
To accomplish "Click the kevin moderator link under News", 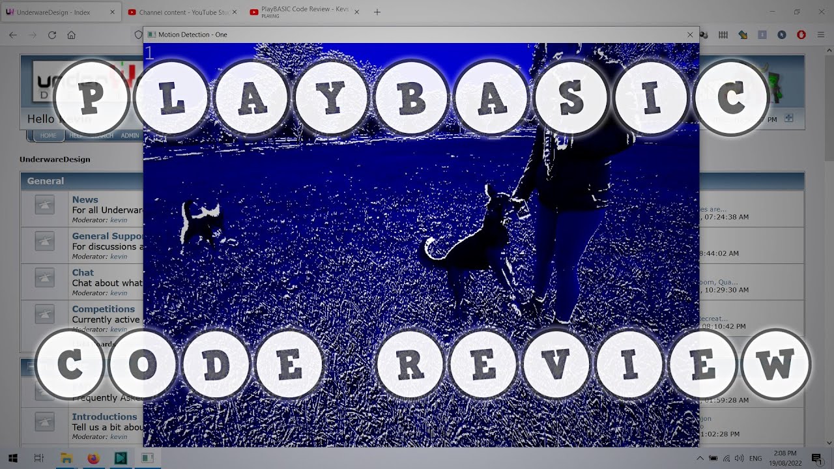I will [119, 220].
